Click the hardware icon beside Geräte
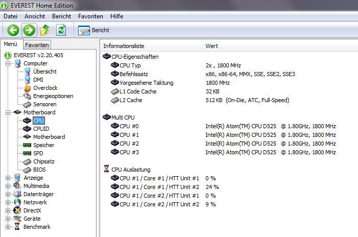This screenshot has height=237, width=358. [x=17, y=219]
